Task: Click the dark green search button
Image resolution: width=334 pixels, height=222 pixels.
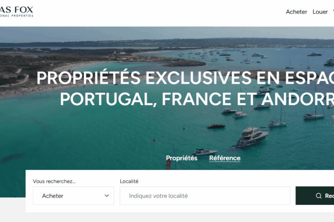Action: click(315, 196)
